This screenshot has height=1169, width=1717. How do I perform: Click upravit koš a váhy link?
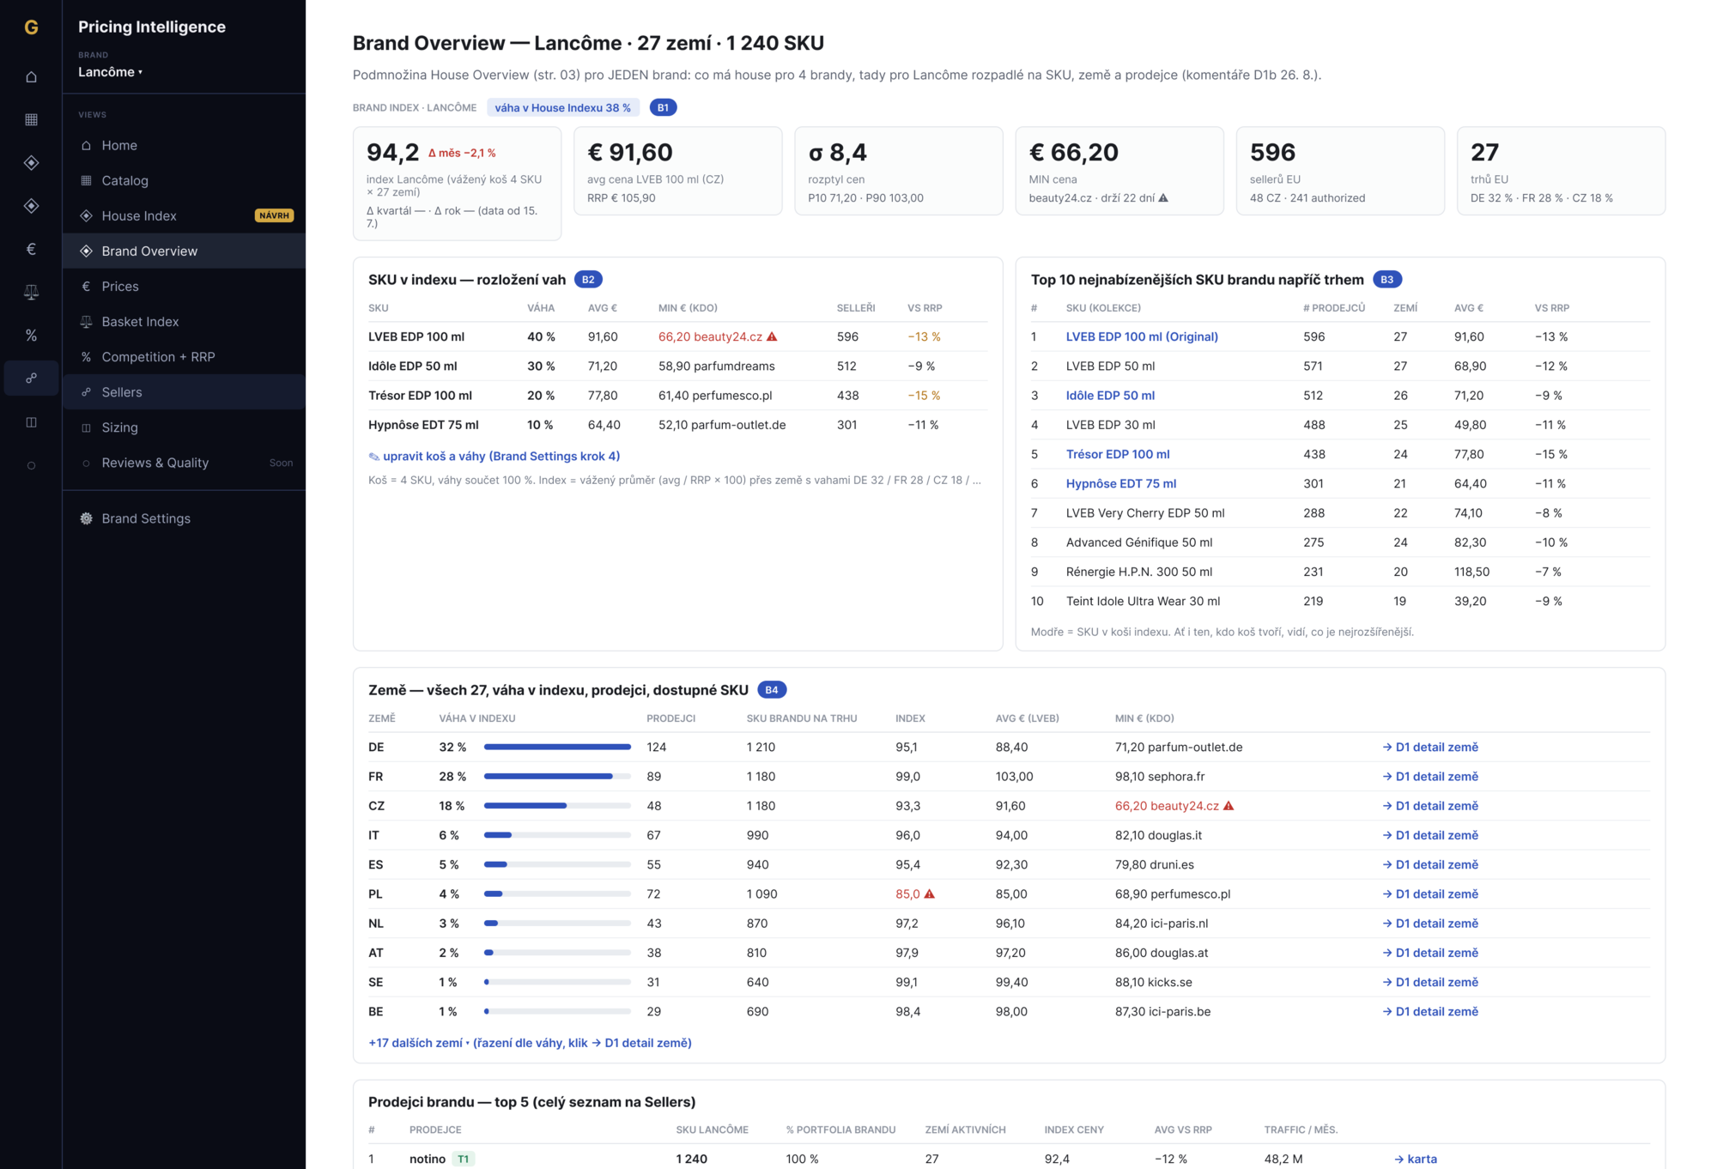click(x=494, y=457)
